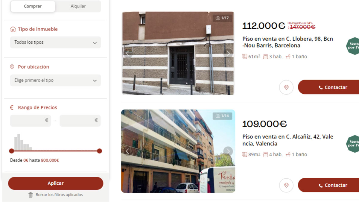Viewport: 359px width, 202px height.
Task: Click the trash icon to clear filters
Action: [x=31, y=195]
